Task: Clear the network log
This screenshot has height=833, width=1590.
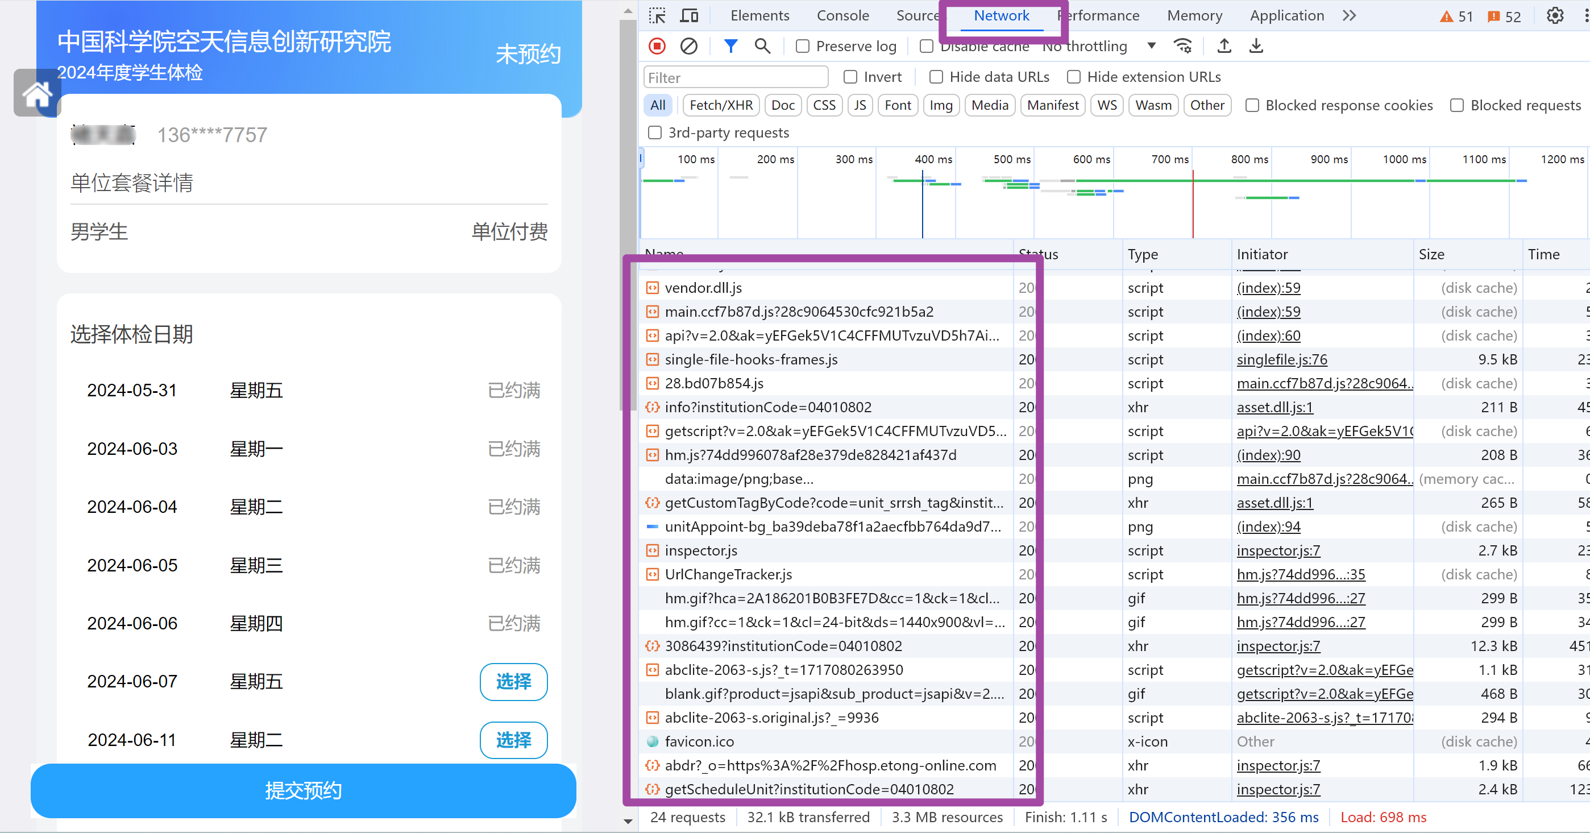Action: click(688, 46)
